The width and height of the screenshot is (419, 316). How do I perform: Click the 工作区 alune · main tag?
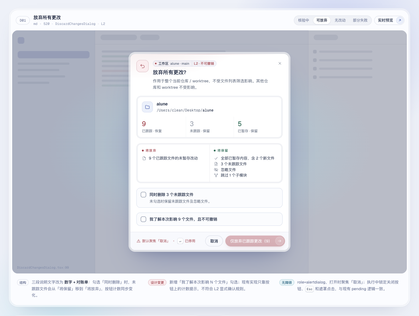coord(172,64)
